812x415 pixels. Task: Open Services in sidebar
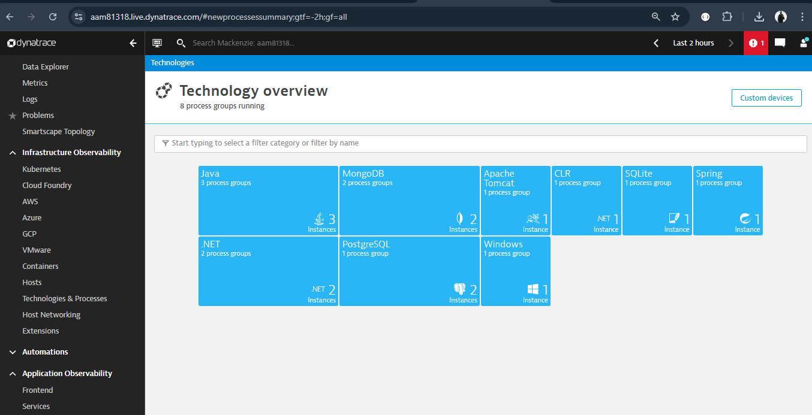point(36,407)
